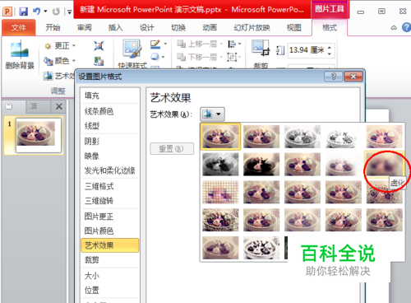
Task: Select 图片更正 in the dialog category list
Action: (110, 217)
